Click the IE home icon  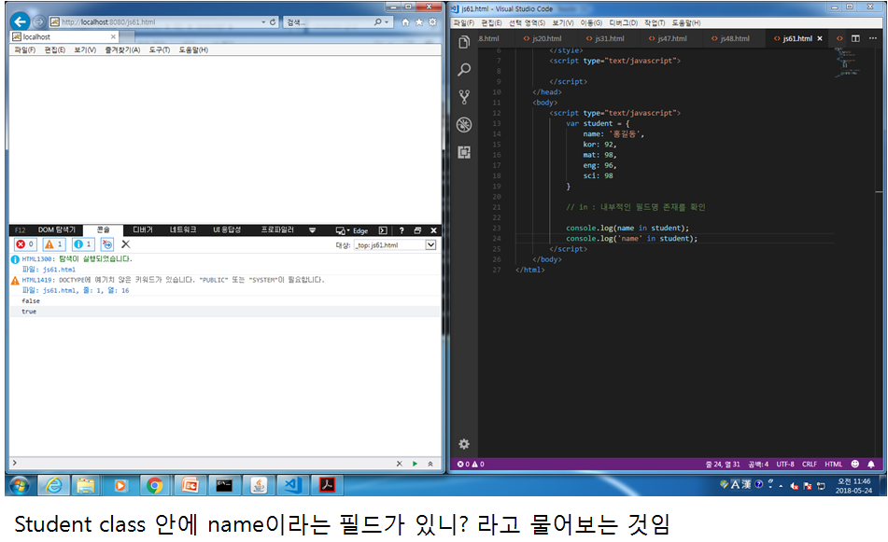pos(405,22)
